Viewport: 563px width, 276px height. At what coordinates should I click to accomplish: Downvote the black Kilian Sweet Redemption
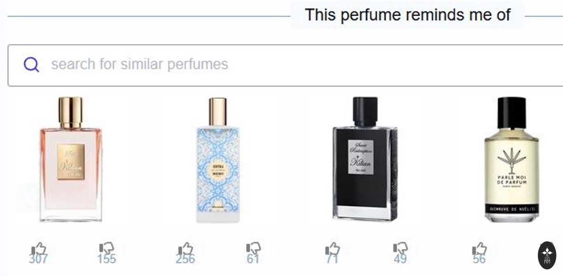click(x=400, y=249)
